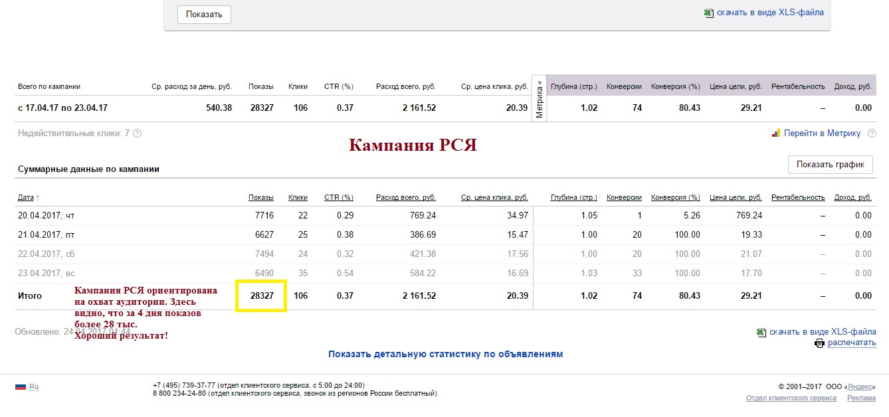
Task: Collapse the Метрика side tab
Action: 540,99
